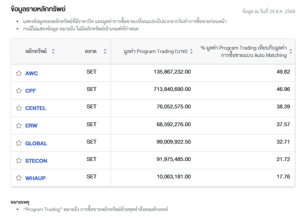This screenshot has width=306, height=218.
Task: Sort by ตลาด column arrows
Action: [105, 51]
